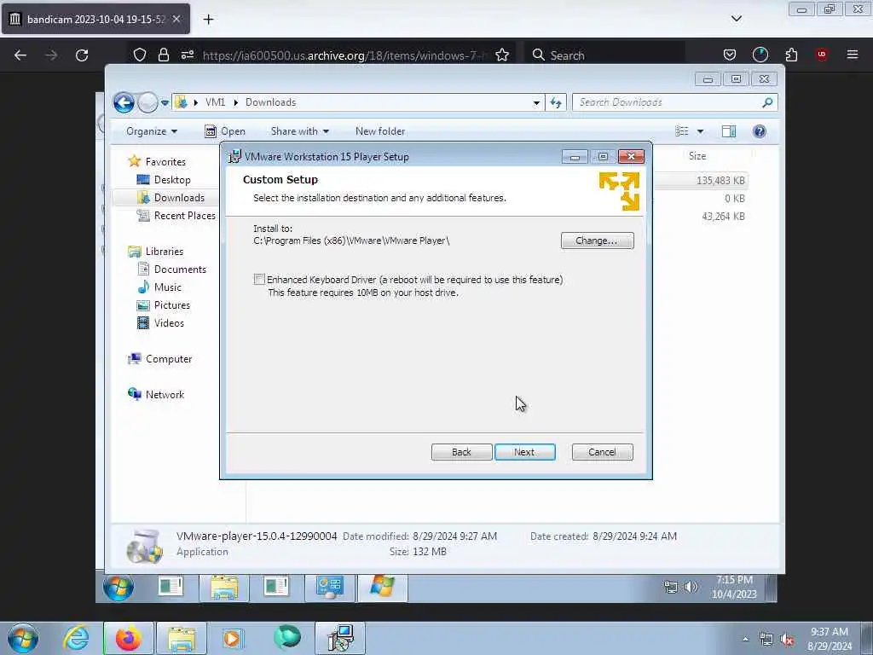This screenshot has height=655, width=873.
Task: Click the host Windows Start button
Action: 23,638
